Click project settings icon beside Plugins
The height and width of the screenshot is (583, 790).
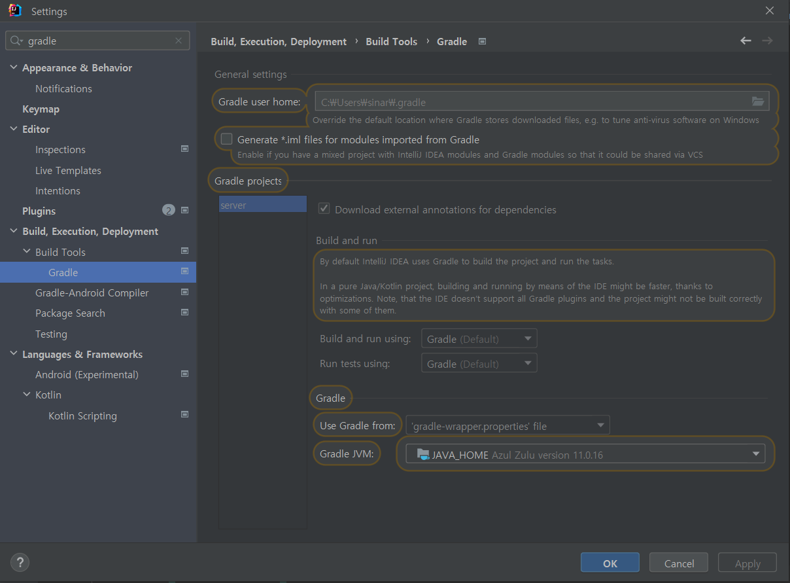[184, 211]
